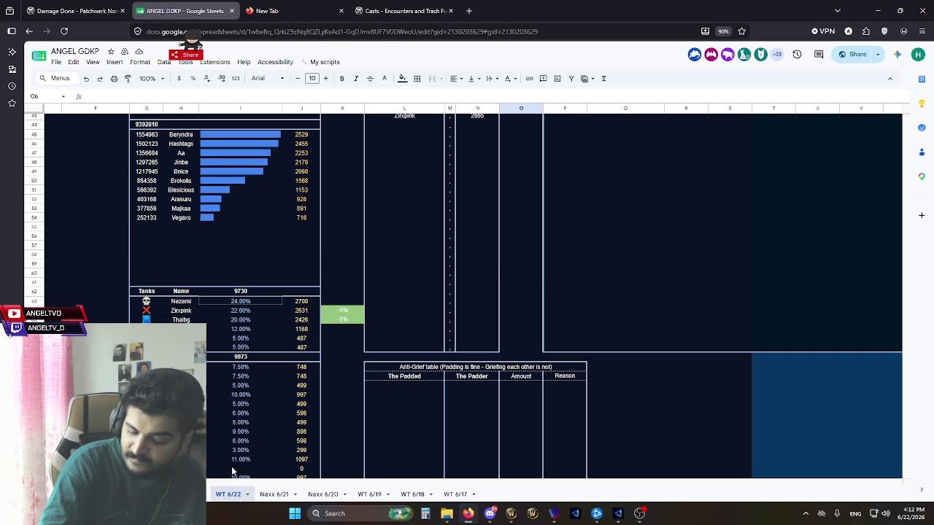Open the text color picker
The height and width of the screenshot is (525, 934).
384,79
